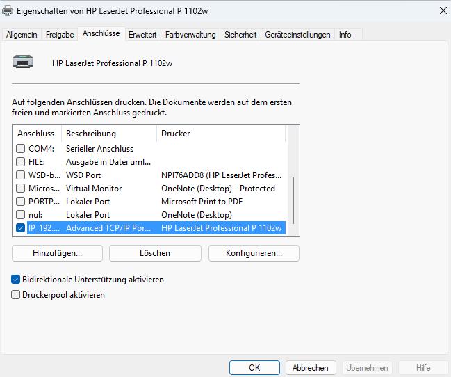Cancel with the Abbrechen button
Viewport: 451px width, 377px height.
pos(311,368)
